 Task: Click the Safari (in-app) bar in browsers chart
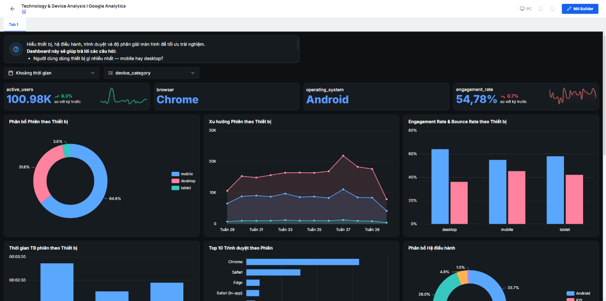pos(253,293)
